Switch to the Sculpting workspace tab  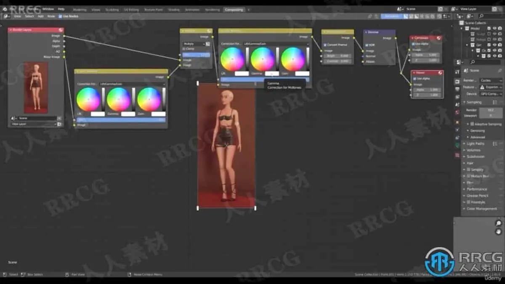click(x=112, y=9)
